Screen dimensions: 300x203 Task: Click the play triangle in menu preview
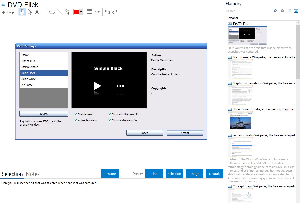98,86
